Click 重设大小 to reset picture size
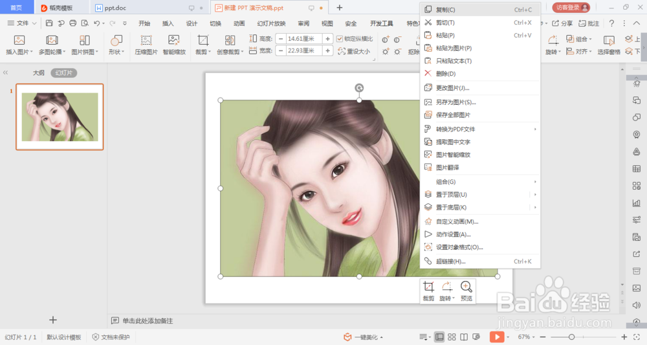Screen dimensions: 647x345 (354, 51)
